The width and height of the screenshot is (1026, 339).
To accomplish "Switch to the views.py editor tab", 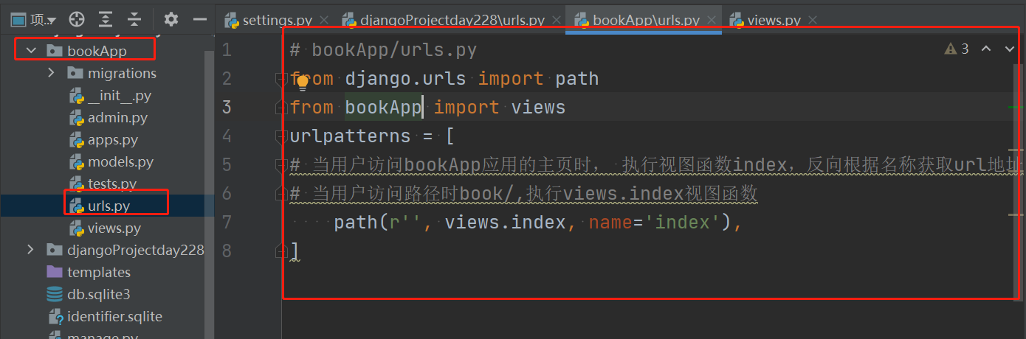I will 774,20.
